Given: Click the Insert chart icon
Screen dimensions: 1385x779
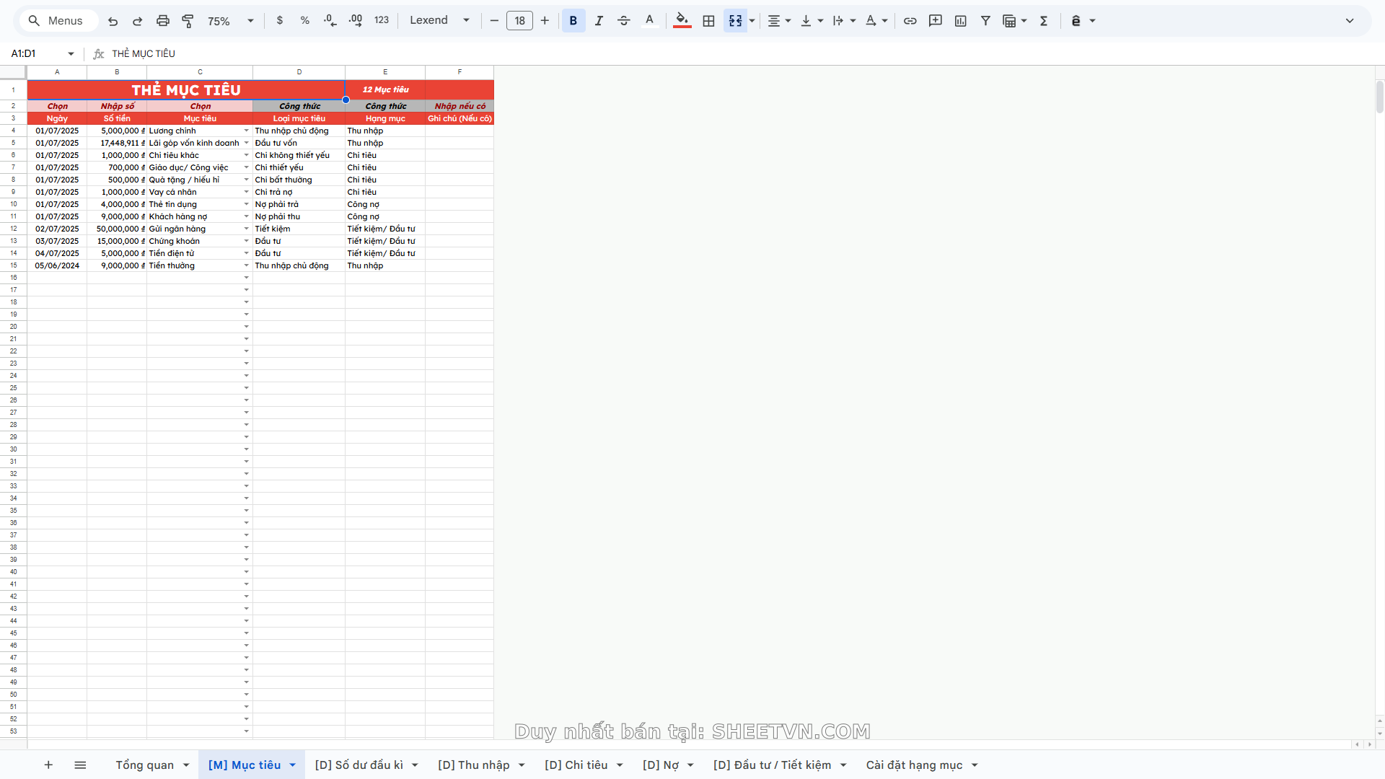Looking at the screenshot, I should coord(960,21).
